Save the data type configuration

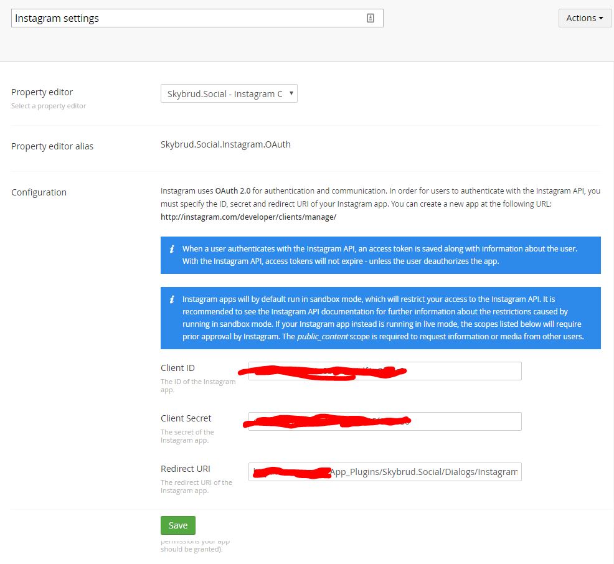pyautogui.click(x=177, y=525)
